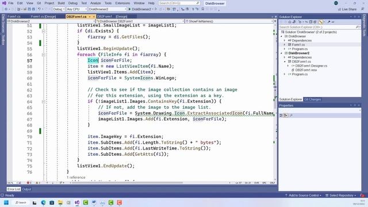This screenshot has width=368, height=207.
Task: Open the DiskBrowser.DB2Form1 type dropdown
Action: pos(140,21)
